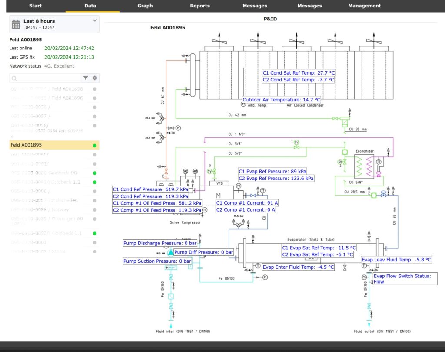
Task: Open the Management tab
Action: click(x=365, y=6)
